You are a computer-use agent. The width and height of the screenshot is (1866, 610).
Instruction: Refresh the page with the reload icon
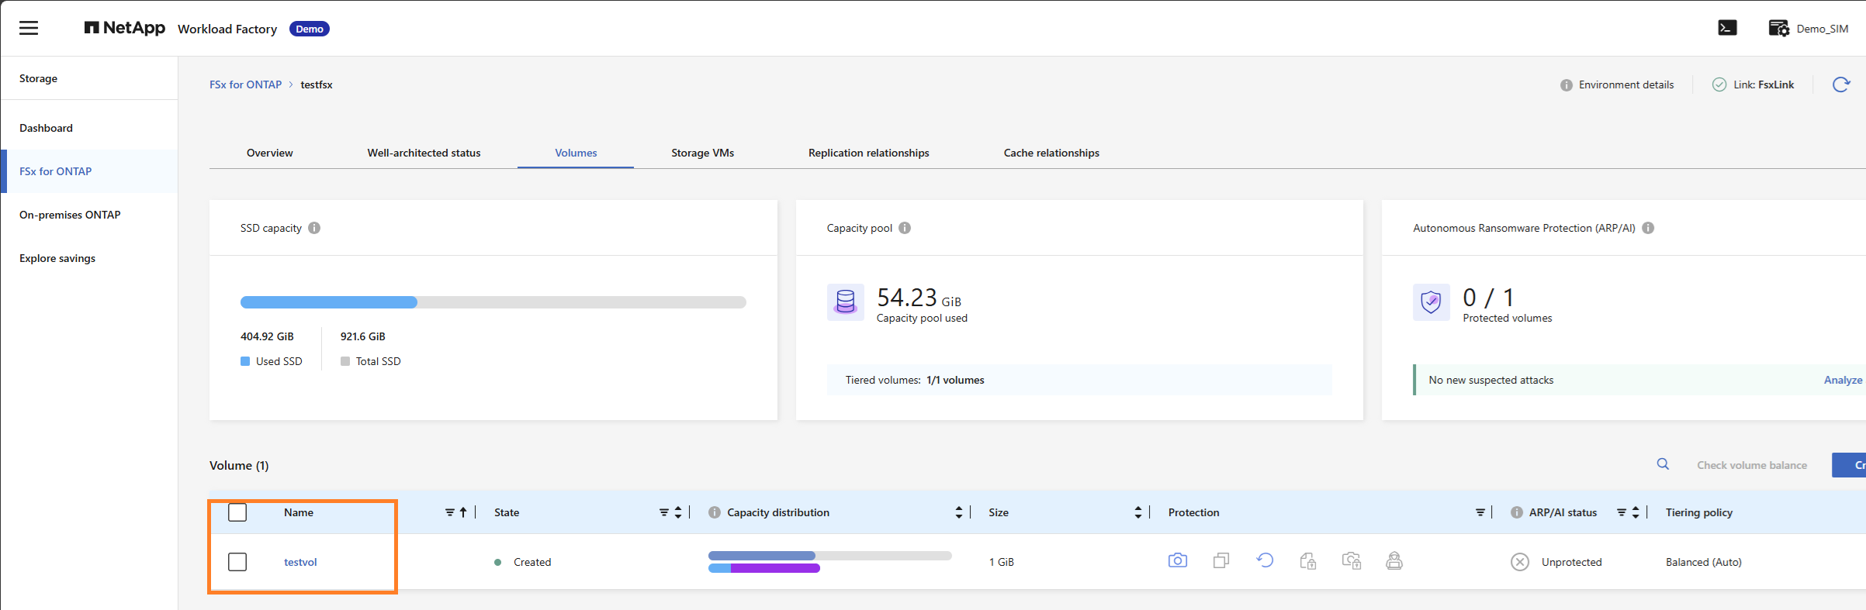click(1841, 84)
